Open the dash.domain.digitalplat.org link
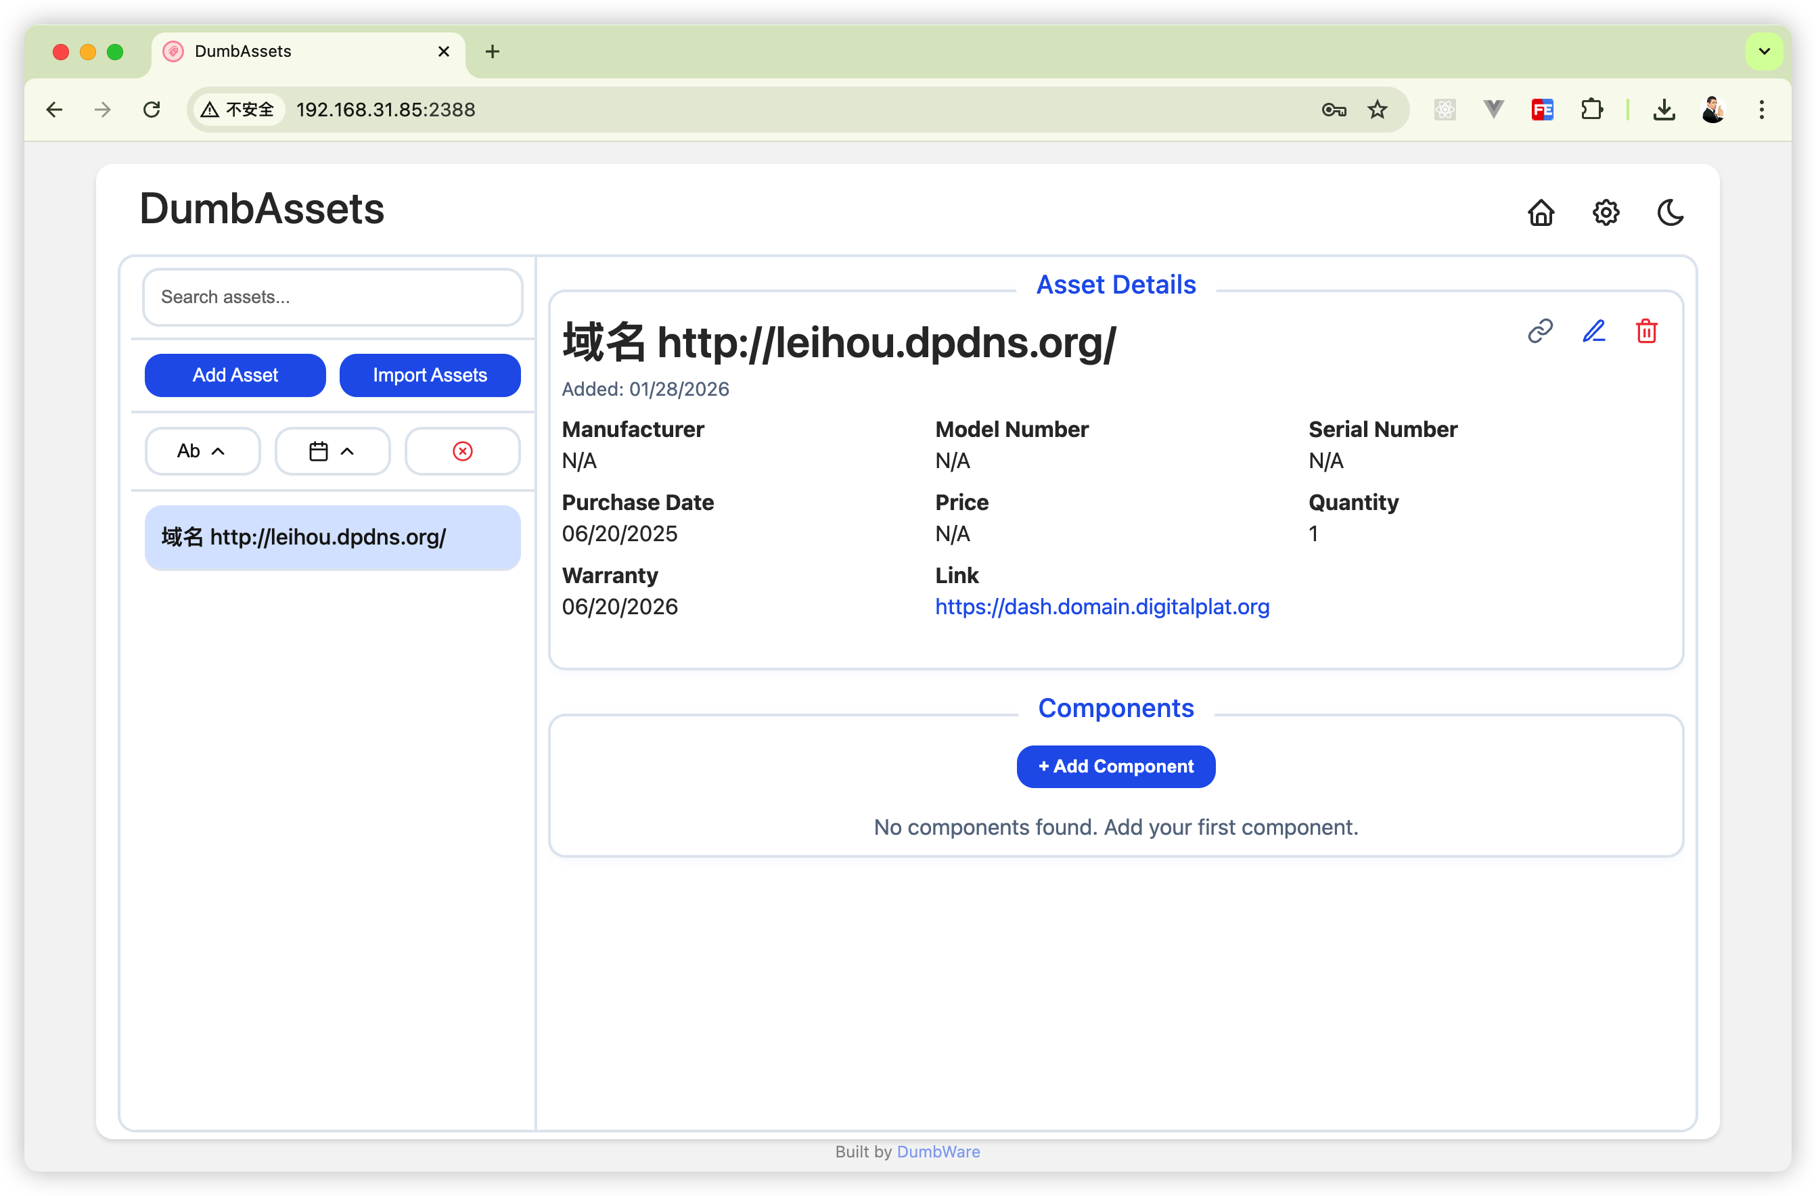The width and height of the screenshot is (1816, 1196). (x=1102, y=606)
